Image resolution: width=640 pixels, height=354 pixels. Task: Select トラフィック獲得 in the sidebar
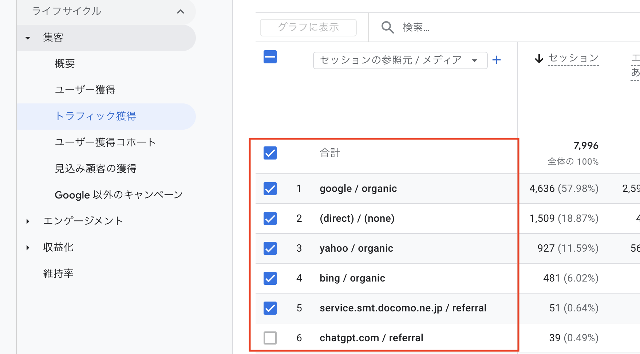[x=95, y=116]
